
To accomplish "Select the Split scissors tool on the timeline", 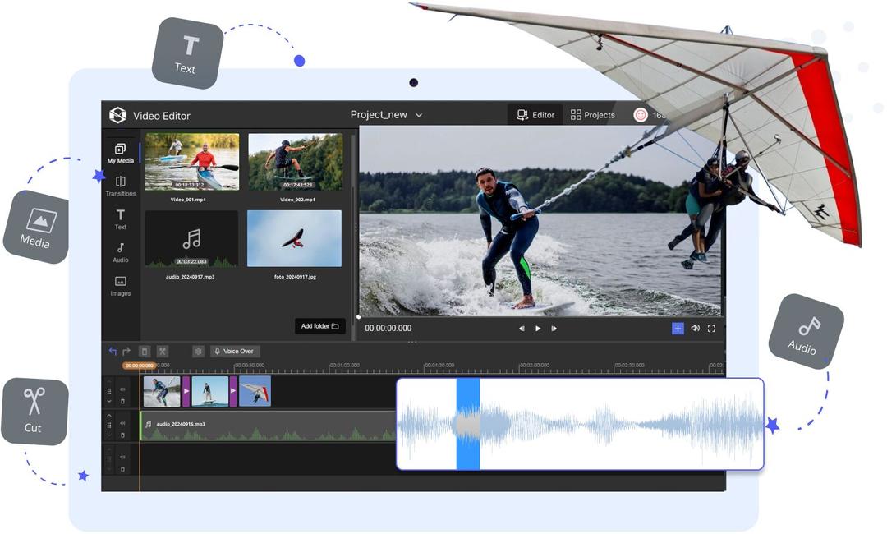I will pyautogui.click(x=162, y=351).
